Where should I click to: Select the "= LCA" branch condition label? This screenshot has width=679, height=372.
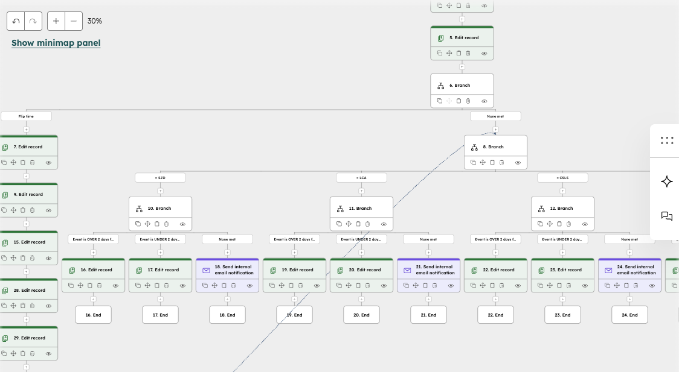(x=361, y=177)
